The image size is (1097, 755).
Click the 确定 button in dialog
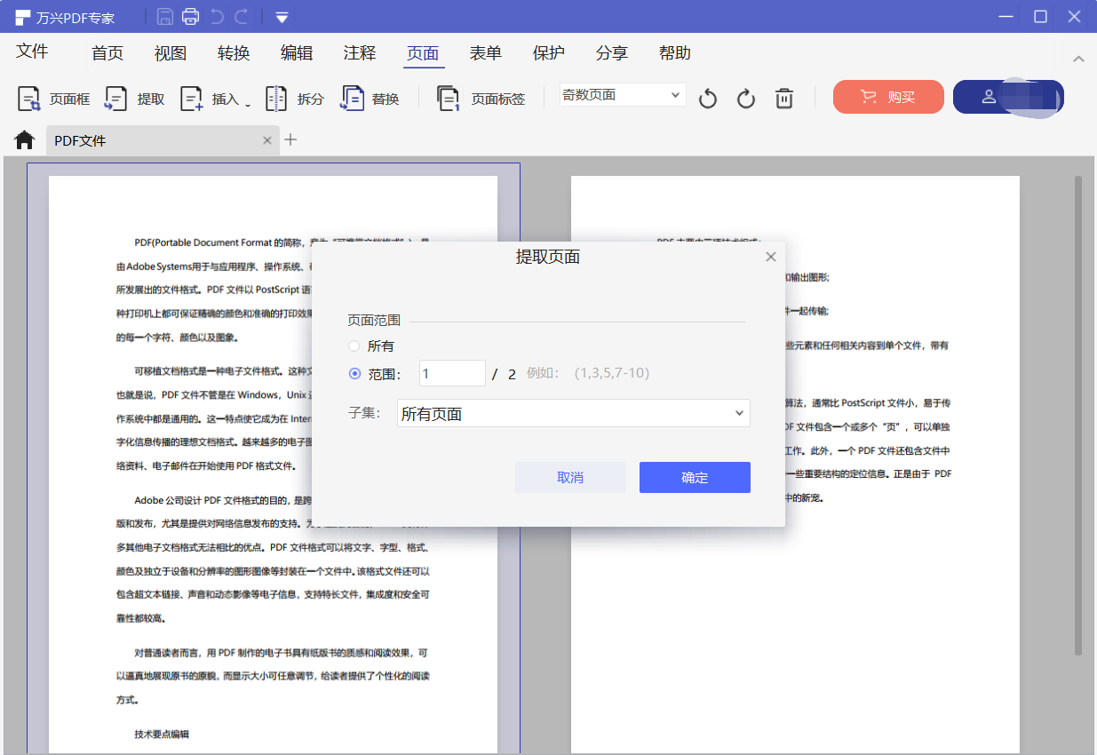tap(695, 477)
